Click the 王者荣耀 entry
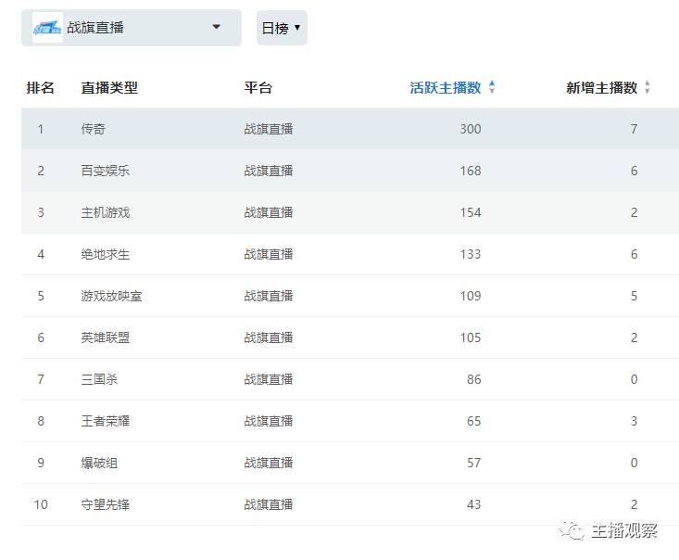 (x=106, y=421)
